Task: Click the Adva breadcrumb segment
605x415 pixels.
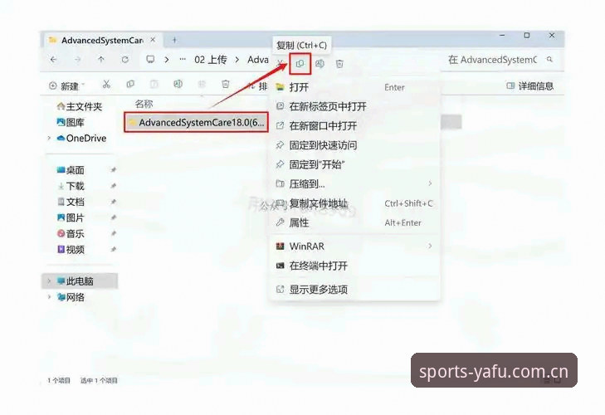Action: (x=258, y=60)
